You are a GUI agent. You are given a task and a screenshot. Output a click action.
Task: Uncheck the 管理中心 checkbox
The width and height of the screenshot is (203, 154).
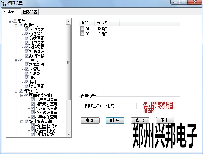[x=21, y=25]
